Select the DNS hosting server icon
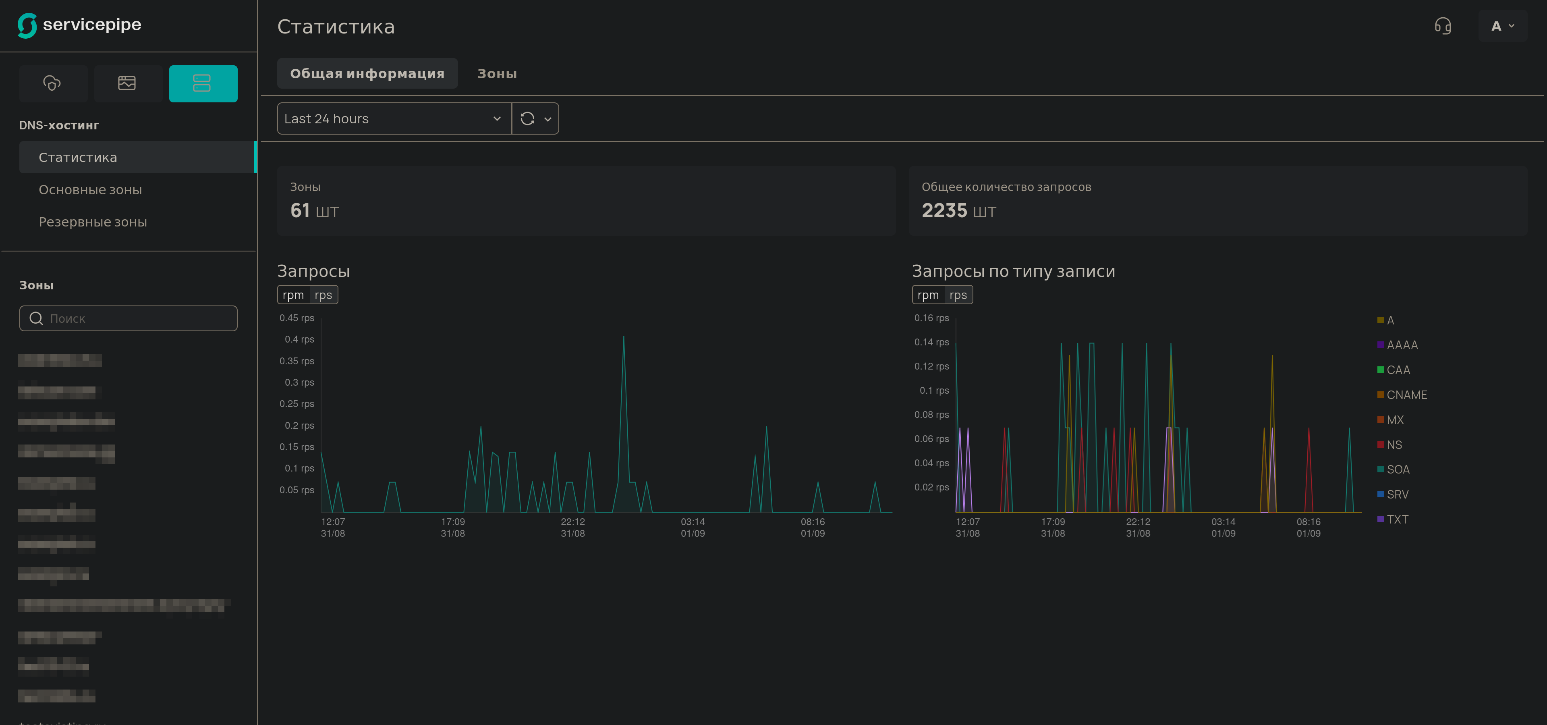The width and height of the screenshot is (1547, 725). 202,83
